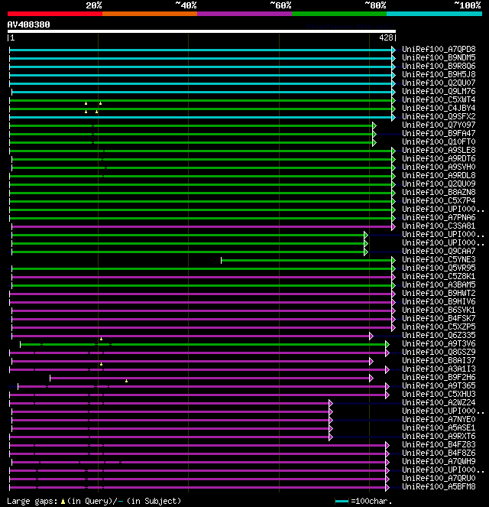This screenshot has height=507, width=489.
Task: Click the UniRef100_C5Z8K1 label
Action: click(439, 277)
